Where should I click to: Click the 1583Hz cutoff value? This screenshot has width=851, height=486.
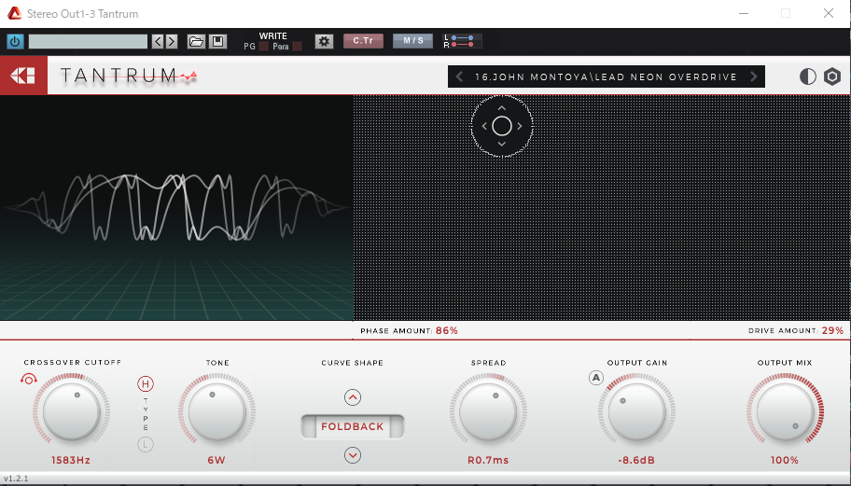71,460
